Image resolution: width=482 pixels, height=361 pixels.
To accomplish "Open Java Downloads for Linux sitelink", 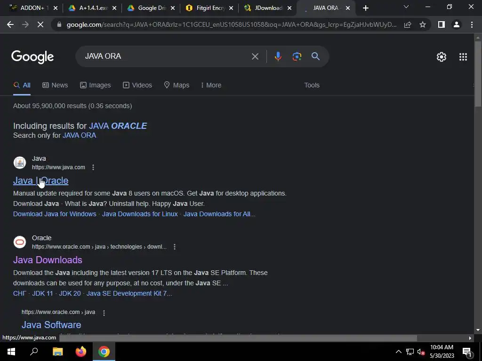I will [140, 214].
